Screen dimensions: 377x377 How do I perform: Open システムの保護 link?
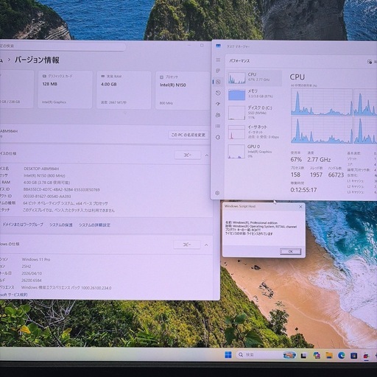coord(61,225)
